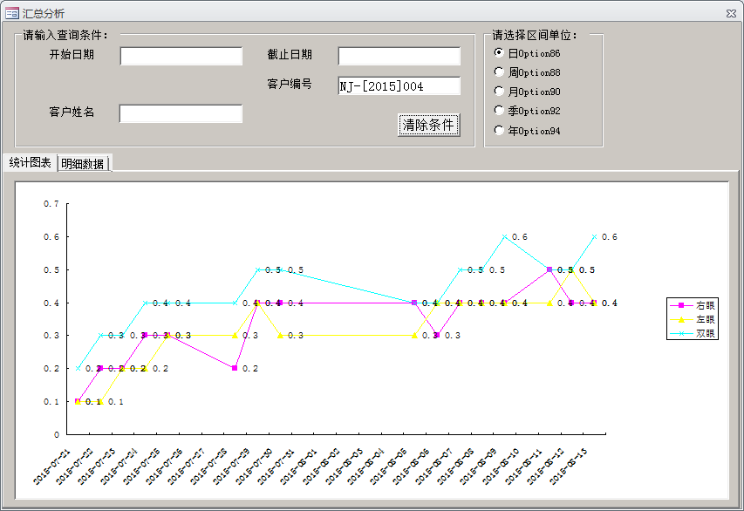This screenshot has height=511, width=744.
Task: Click the magenta 右眼 data point at 0.2 dip
Action: pyautogui.click(x=235, y=368)
